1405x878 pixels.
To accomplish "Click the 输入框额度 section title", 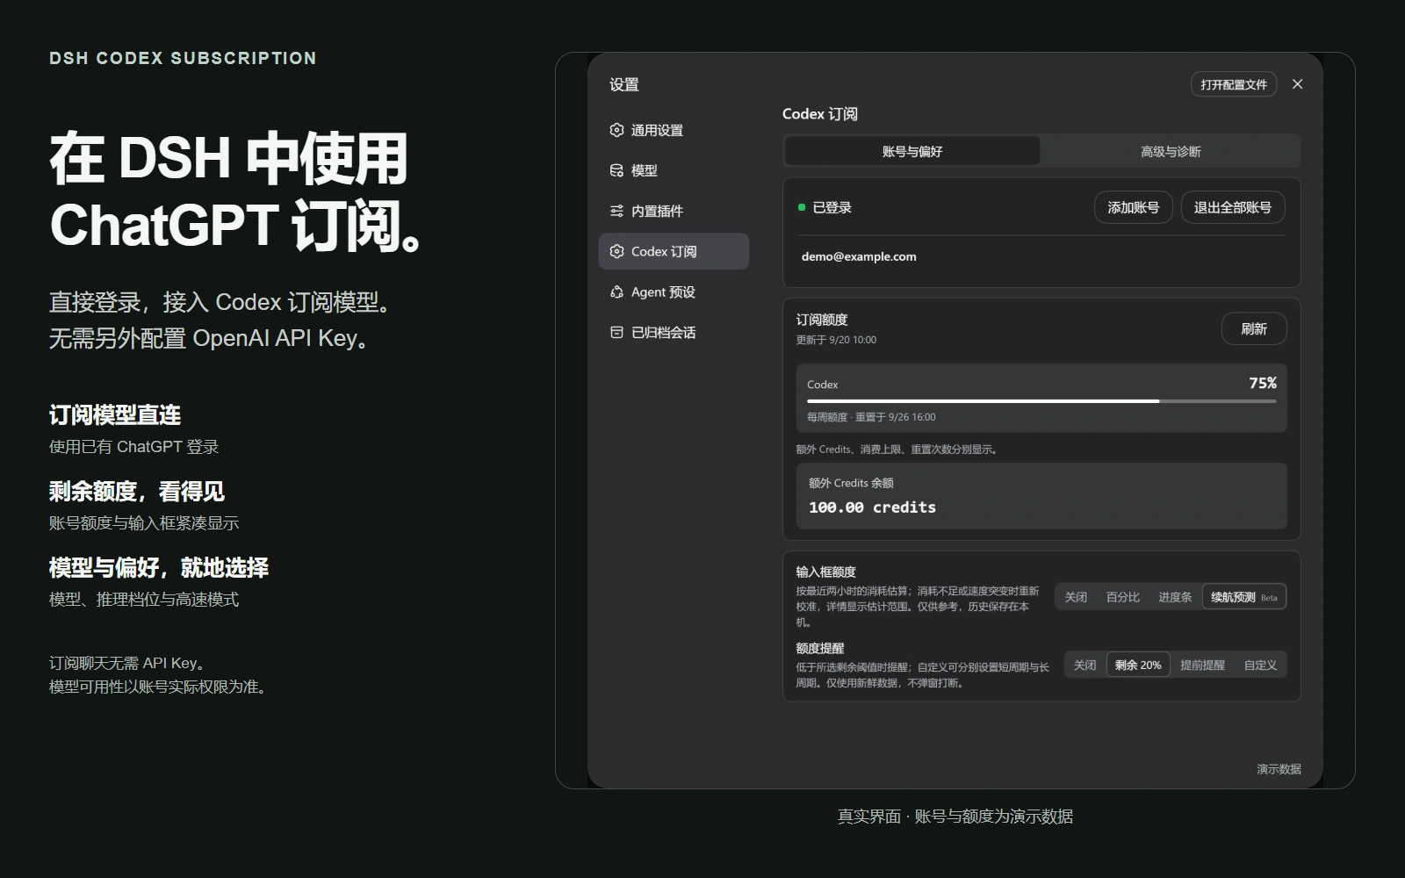I will click(826, 572).
